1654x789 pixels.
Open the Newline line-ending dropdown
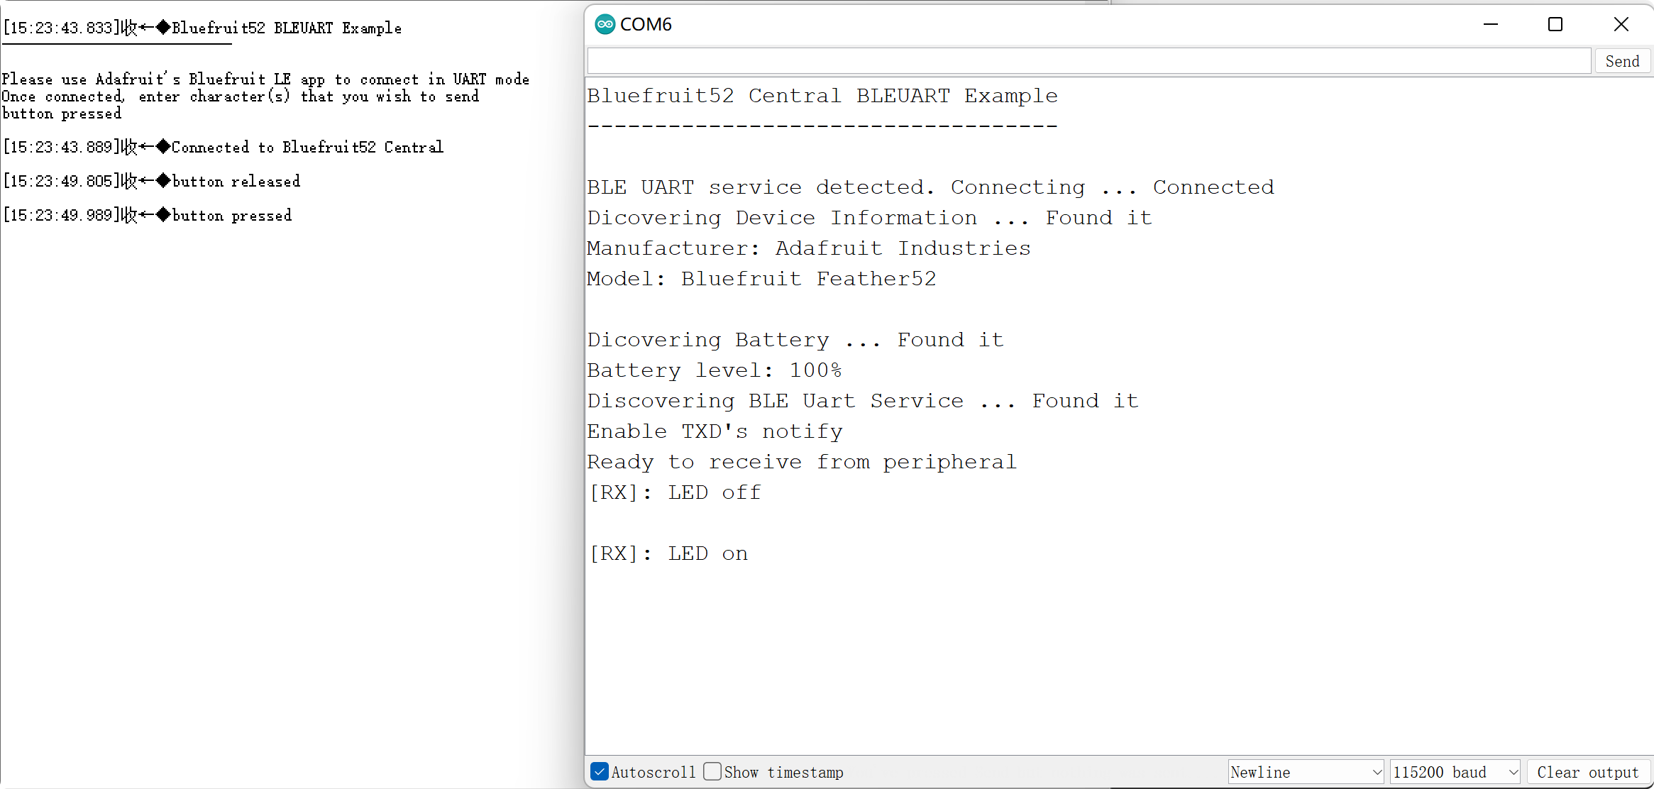[1306, 772]
